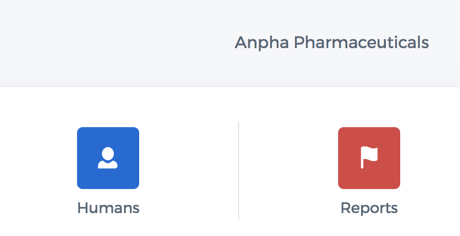Click the Anpha Pharmaceuticals company name

tap(332, 42)
